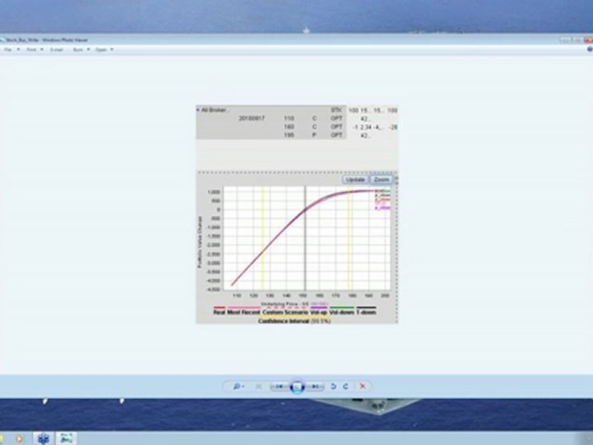The image size is (593, 445).
Task: Go to the next picture
Action: click(315, 386)
